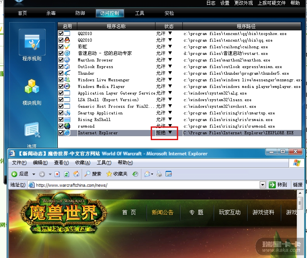Click the 魔兽世界 logo on the webpage
The height and width of the screenshot is (258, 307).
click(x=63, y=214)
